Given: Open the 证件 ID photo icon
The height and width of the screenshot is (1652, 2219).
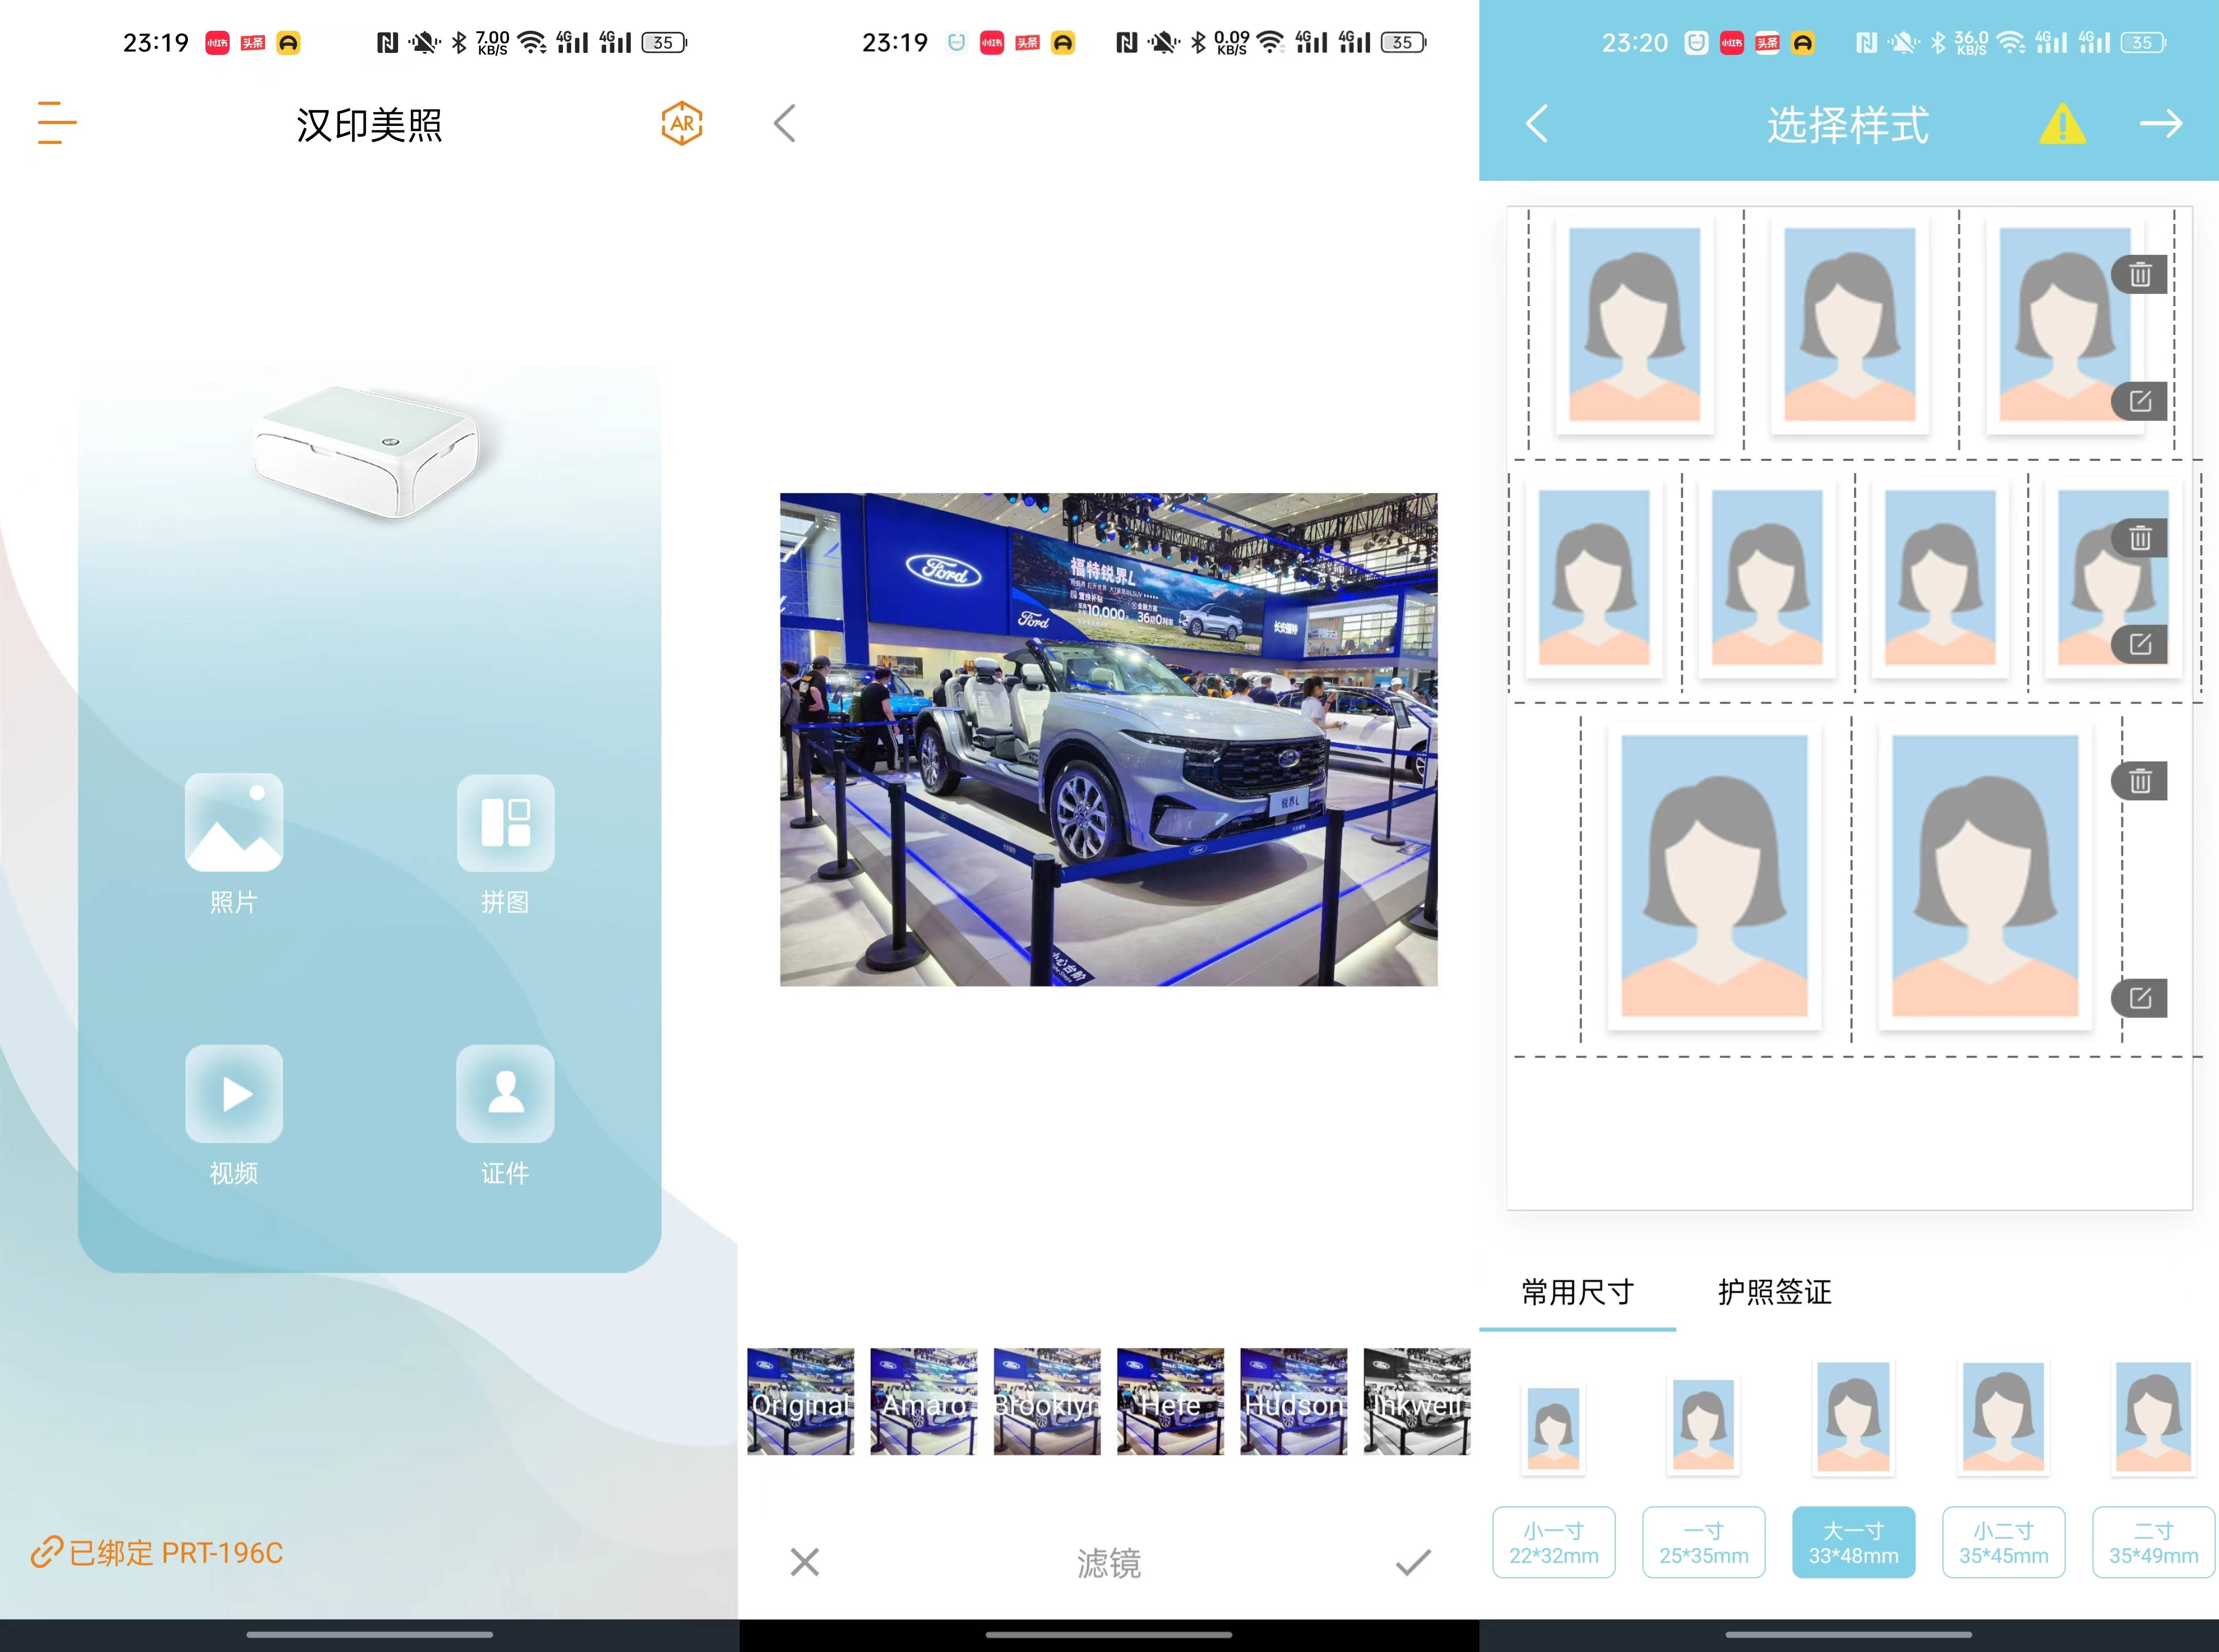Looking at the screenshot, I should (x=505, y=1094).
